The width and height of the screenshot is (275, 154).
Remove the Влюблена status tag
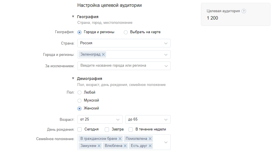pyautogui.click(x=125, y=146)
